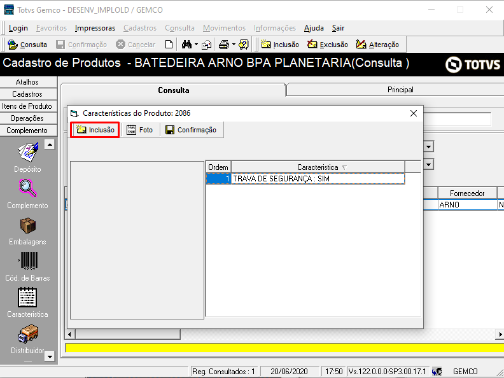This screenshot has width=504, height=378.
Task: Click the Complemento sidebar header button
Action: pyautogui.click(x=27, y=130)
